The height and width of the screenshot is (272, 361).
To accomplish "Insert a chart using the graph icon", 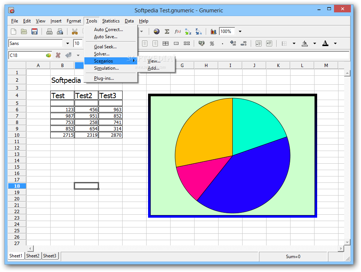I will click(x=213, y=31).
